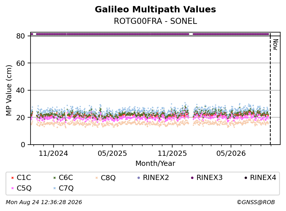Click the RINEX4 dark legend dot
Image resolution: width=286 pixels, height=211 pixels.
tap(246, 178)
